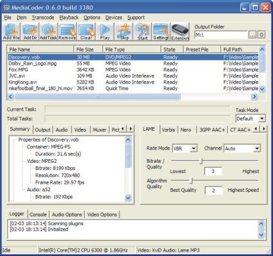This screenshot has height=256, width=273.
Task: Browse for output folder with the ... button
Action: [x=252, y=34]
